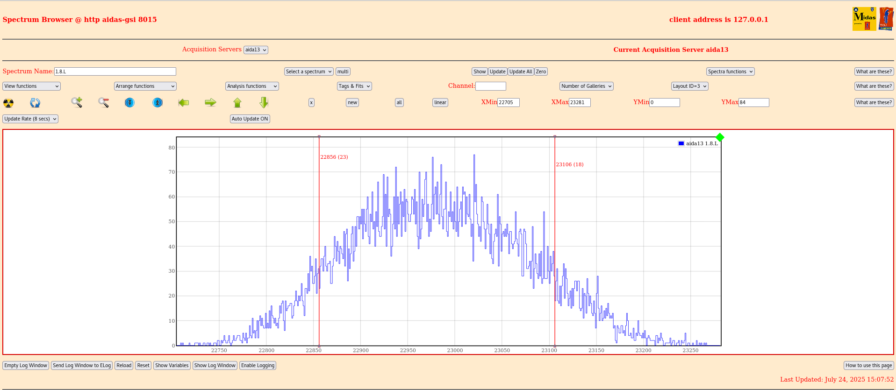Viewport: 896px width, 390px height.
Task: Open the Select a spectrum dropdown
Action: 308,71
